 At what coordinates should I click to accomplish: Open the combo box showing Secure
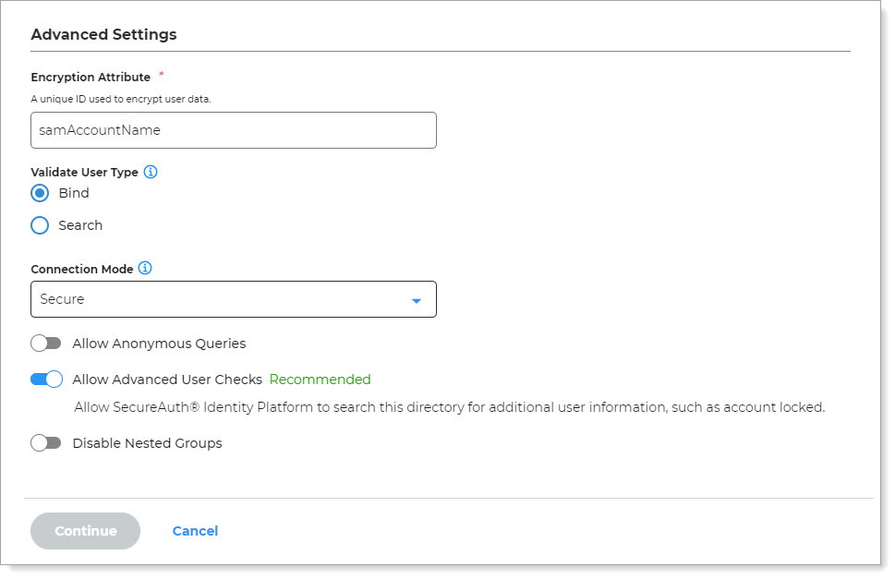233,299
